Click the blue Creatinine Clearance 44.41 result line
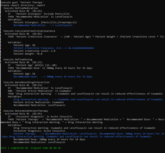The image size is (165, 153). (x=53, y=48)
